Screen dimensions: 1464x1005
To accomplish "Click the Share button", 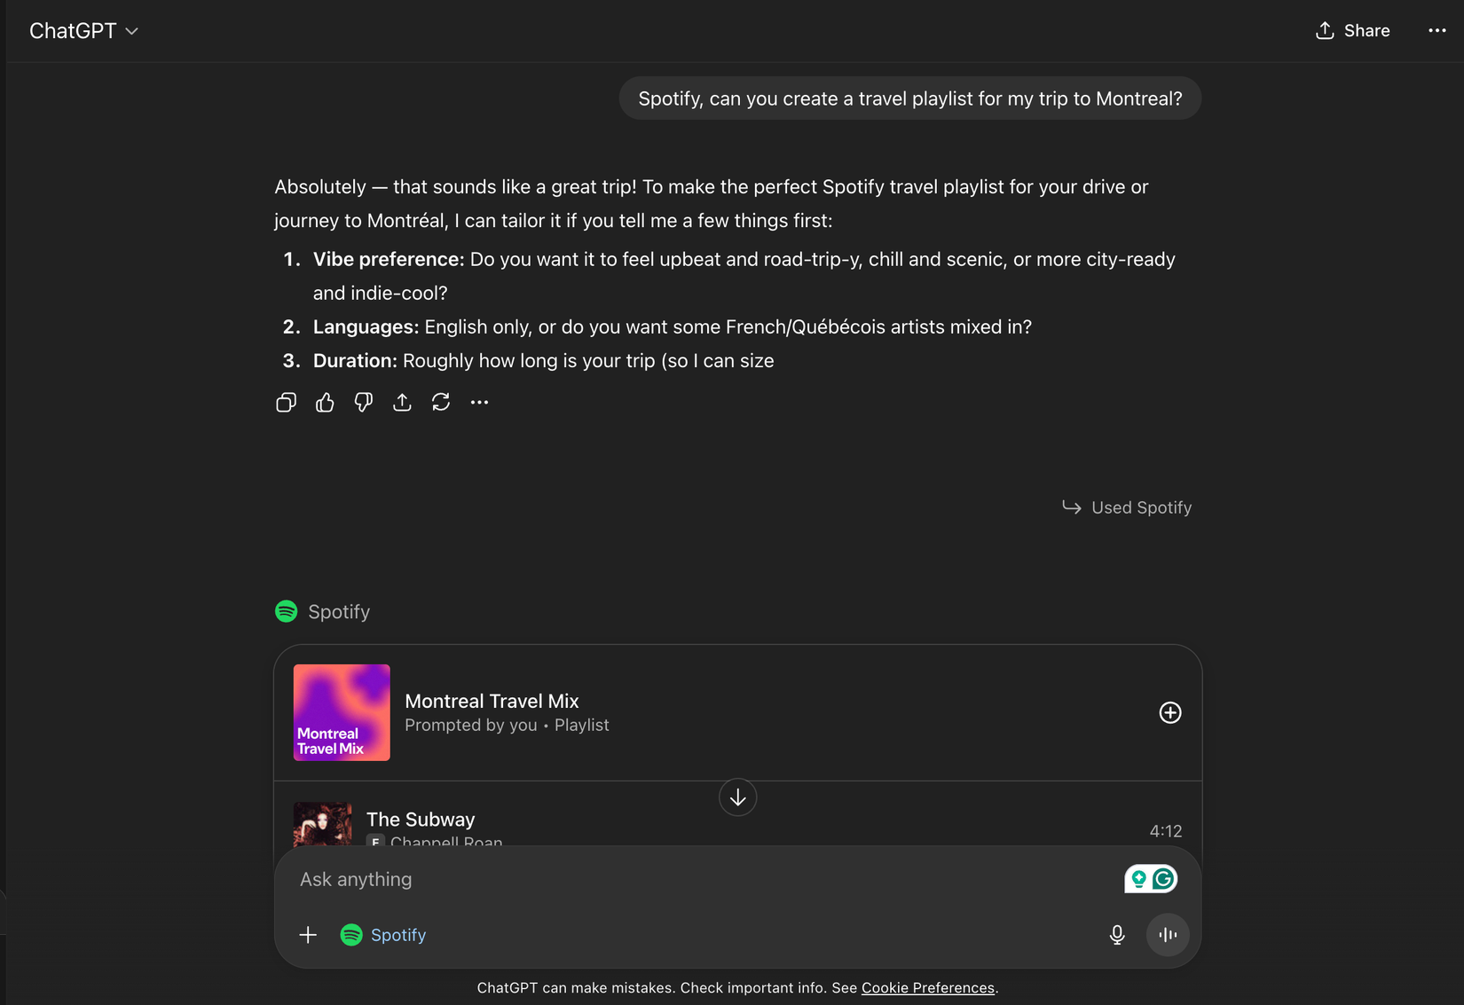I will click(1352, 30).
